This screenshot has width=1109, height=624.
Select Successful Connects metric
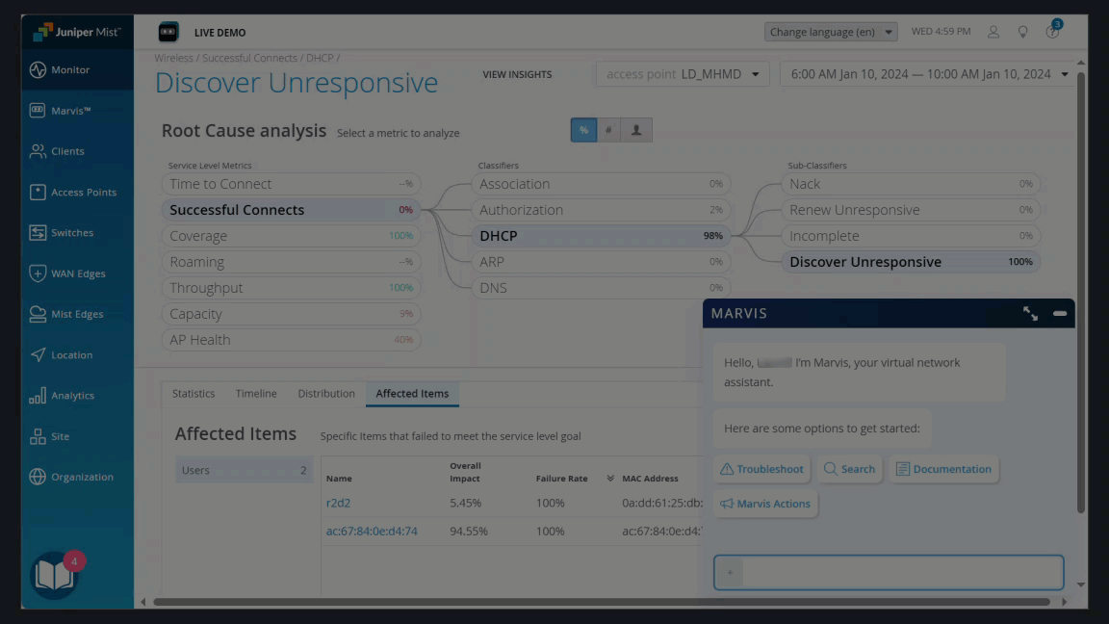pos(291,210)
